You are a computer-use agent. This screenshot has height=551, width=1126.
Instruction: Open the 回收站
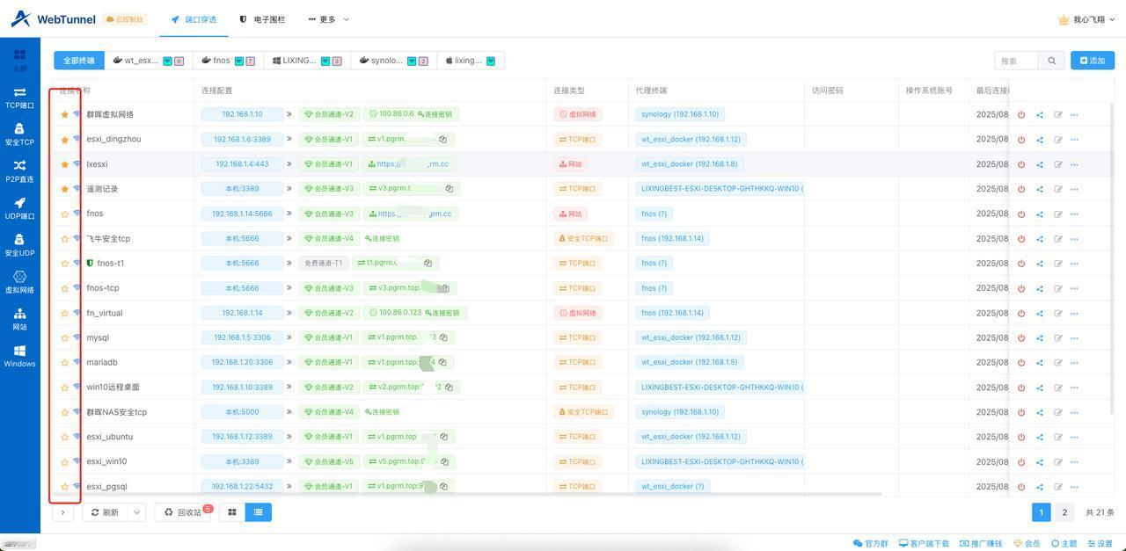pyautogui.click(x=183, y=512)
